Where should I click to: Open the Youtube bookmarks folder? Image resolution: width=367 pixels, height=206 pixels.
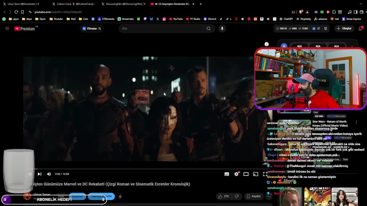click(x=56, y=19)
